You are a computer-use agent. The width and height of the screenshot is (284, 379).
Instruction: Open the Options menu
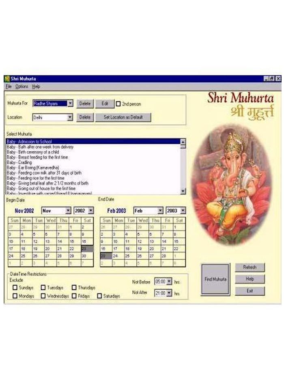[22, 86]
